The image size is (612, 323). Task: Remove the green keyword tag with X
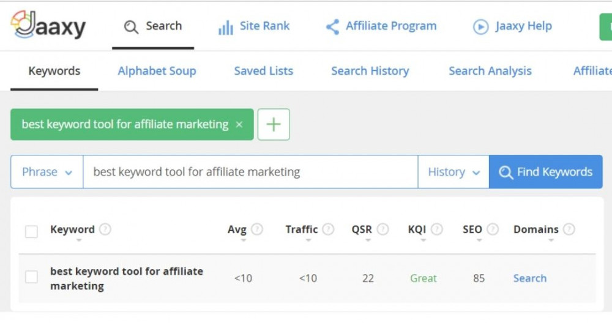pyautogui.click(x=239, y=124)
